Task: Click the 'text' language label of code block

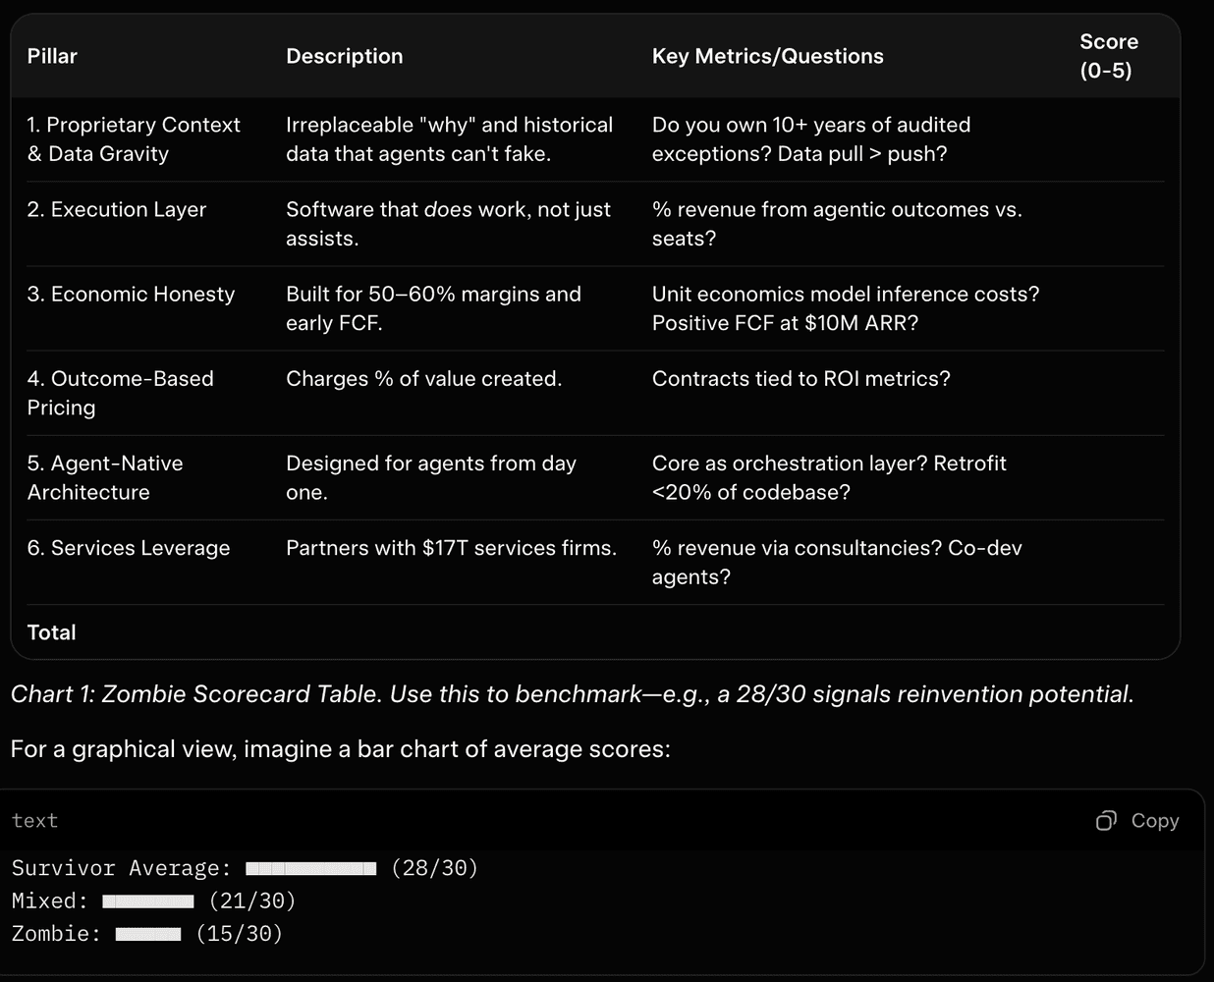Action: tap(34, 821)
